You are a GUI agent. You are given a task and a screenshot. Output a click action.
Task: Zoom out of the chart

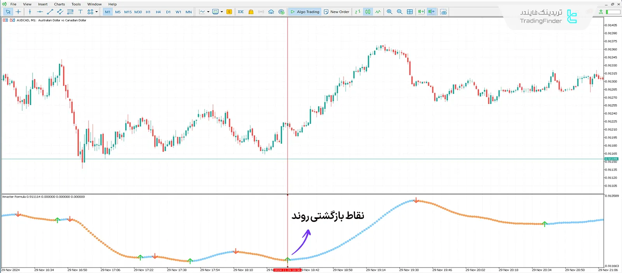(400, 12)
